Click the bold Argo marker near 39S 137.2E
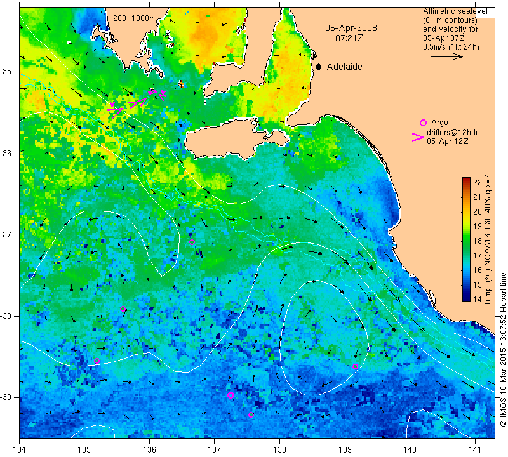 coord(231,395)
